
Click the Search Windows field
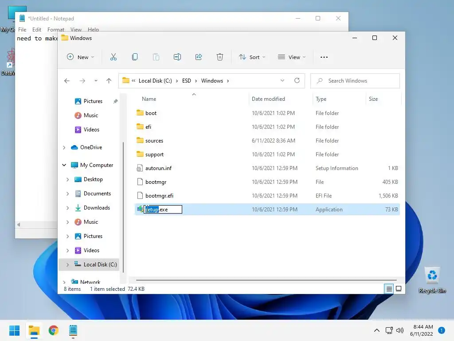[x=355, y=81]
